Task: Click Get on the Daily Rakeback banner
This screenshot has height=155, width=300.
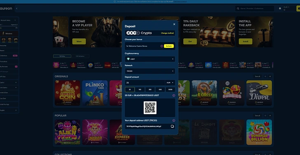Action: pos(190,41)
